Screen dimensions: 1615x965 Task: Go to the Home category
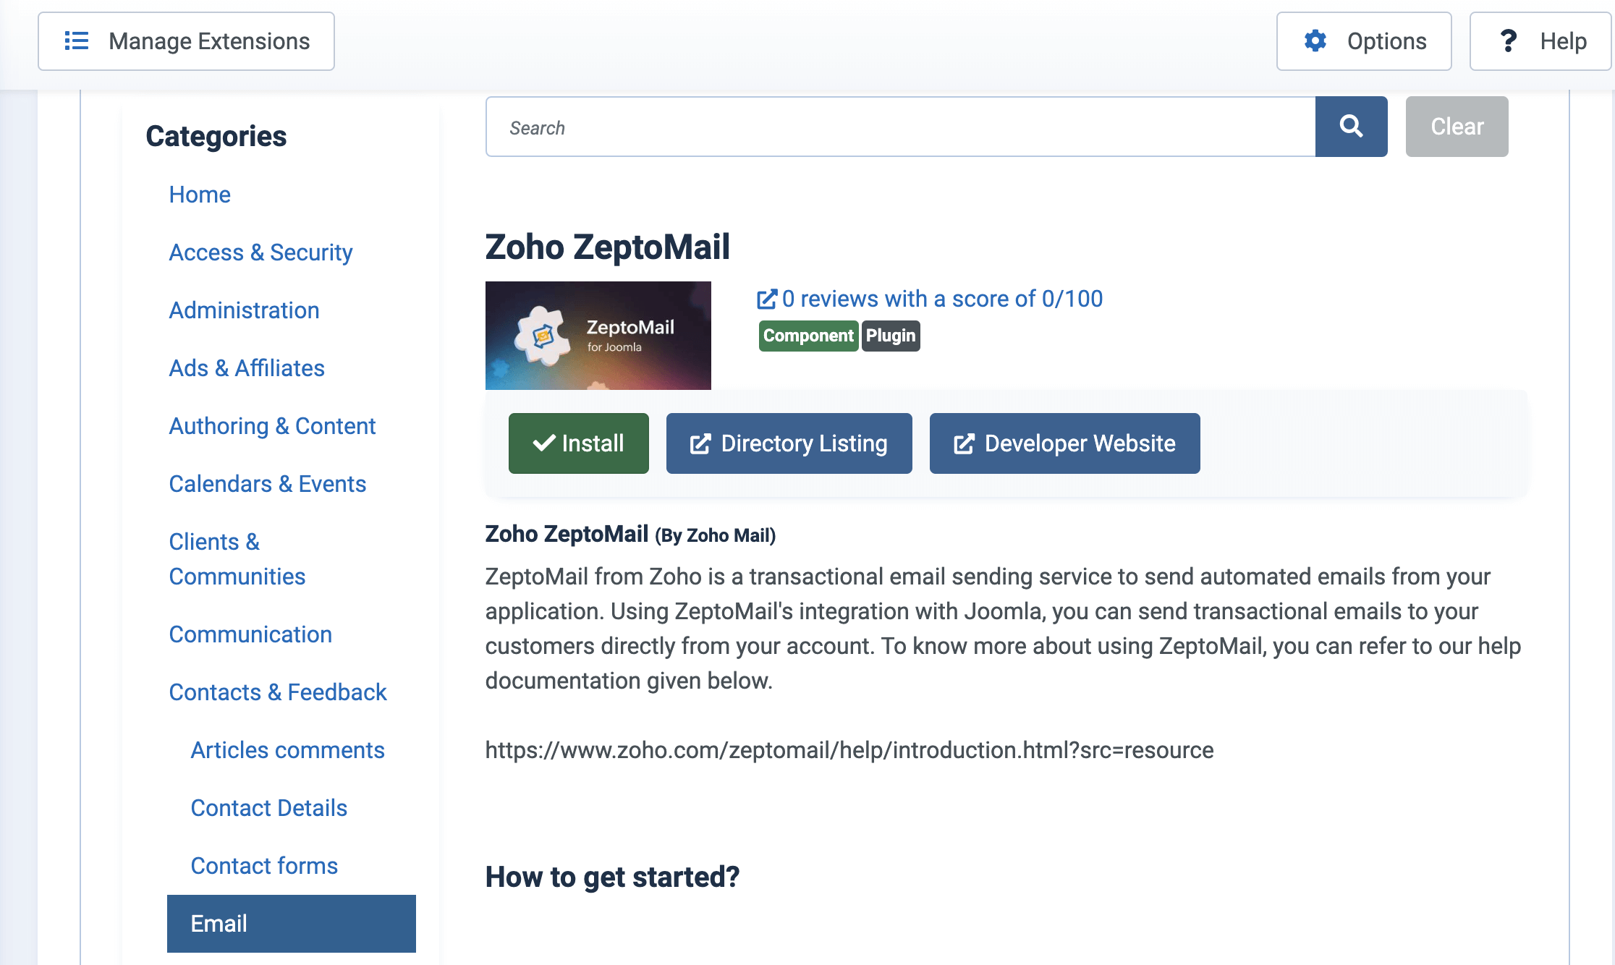(x=200, y=195)
